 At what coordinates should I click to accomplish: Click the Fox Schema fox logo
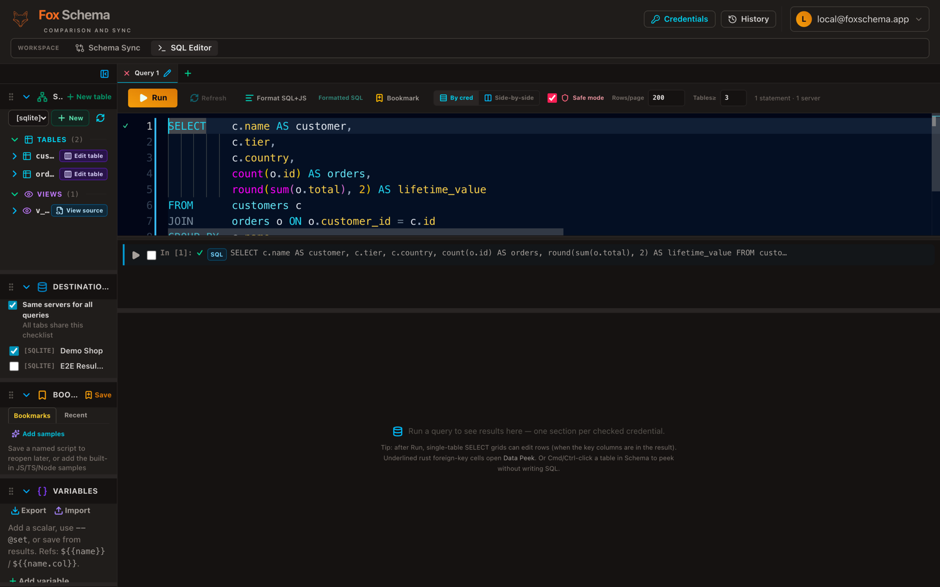21,19
